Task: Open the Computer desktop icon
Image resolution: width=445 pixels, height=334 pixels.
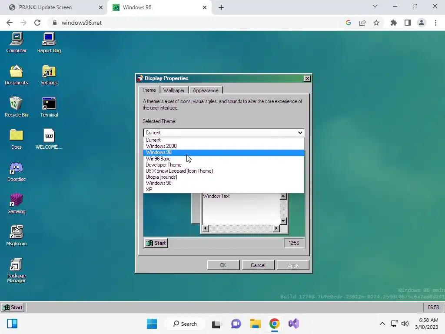Action: coord(16,43)
